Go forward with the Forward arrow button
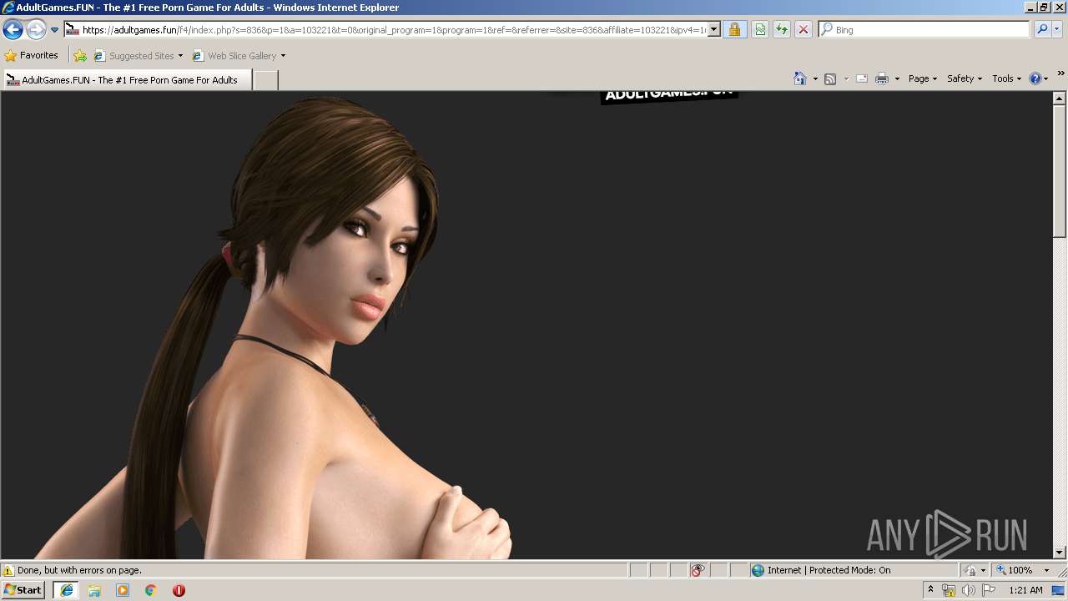 click(36, 30)
